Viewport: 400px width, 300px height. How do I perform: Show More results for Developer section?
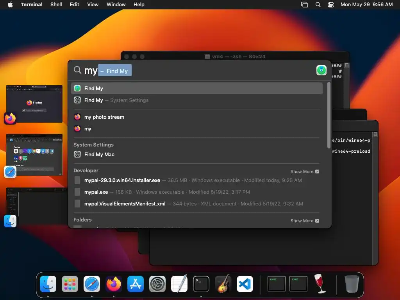[305, 171]
